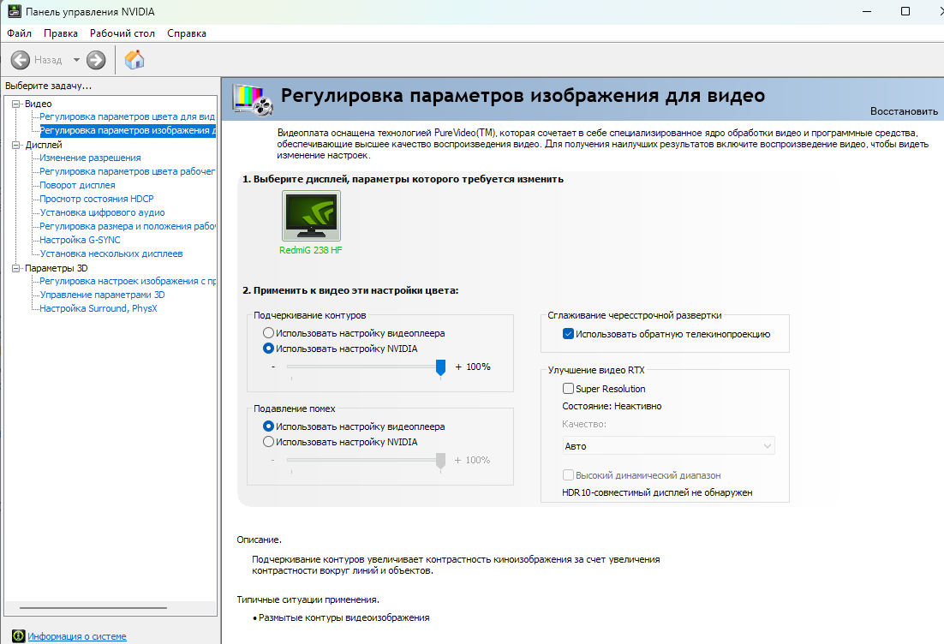Click plus sign of edge enhancement slider

(458, 367)
